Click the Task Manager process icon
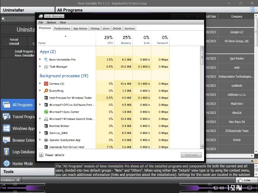 click(x=46, y=67)
